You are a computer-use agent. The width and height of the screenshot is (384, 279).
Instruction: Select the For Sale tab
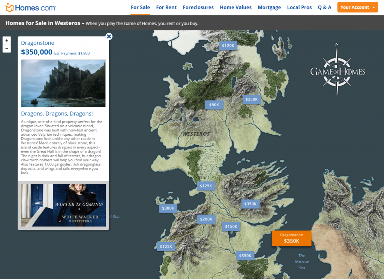[x=140, y=7]
